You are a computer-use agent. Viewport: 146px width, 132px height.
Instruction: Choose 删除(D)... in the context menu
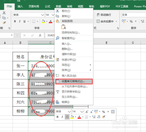click(x=74, y=49)
